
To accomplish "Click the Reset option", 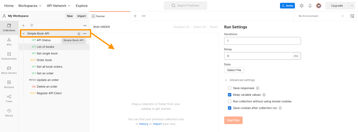I will click(214, 27).
